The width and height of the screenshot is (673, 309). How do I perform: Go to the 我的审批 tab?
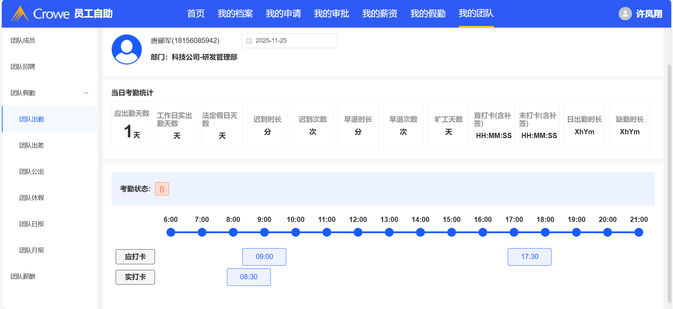click(331, 14)
